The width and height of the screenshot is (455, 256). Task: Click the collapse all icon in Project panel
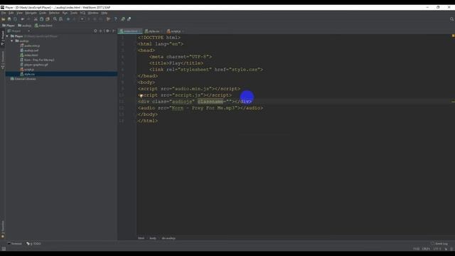[x=101, y=31]
